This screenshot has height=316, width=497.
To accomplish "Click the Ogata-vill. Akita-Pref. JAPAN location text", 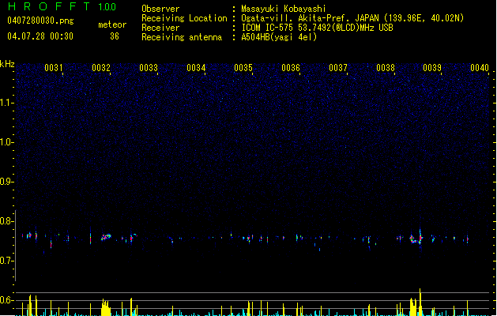I will pyautogui.click(x=352, y=18).
